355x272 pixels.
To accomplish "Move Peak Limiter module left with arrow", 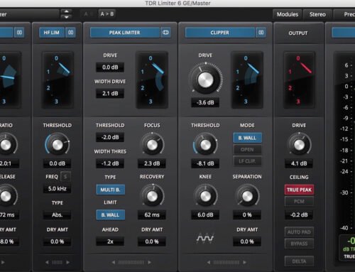I will click(114, 262).
